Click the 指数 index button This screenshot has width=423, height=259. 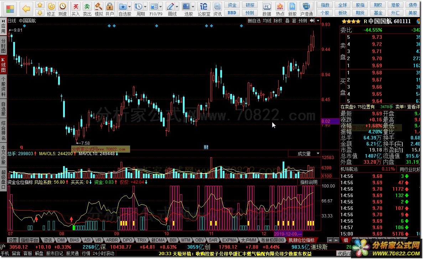pos(325,5)
